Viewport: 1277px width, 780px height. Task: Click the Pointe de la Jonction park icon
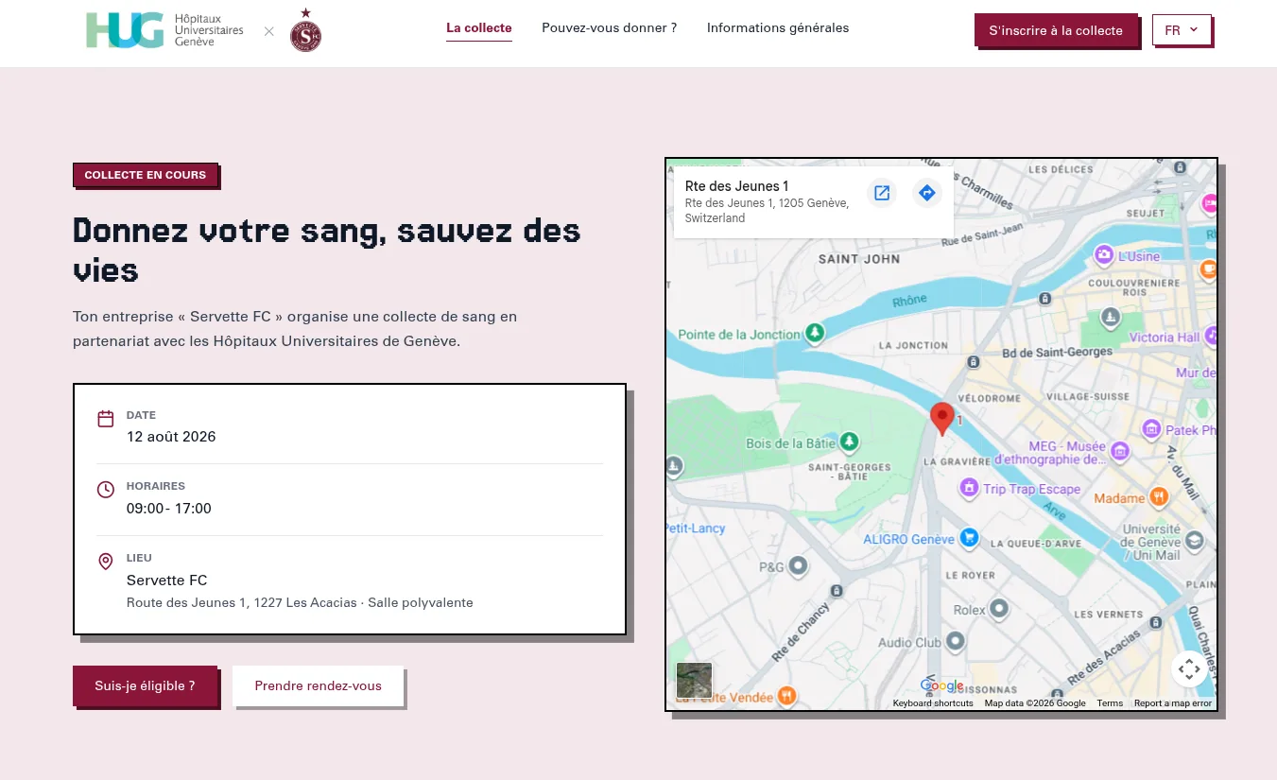[815, 334]
